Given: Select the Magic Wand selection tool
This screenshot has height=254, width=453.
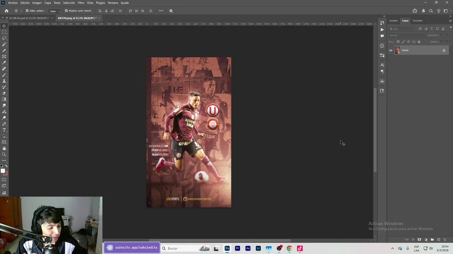Looking at the screenshot, I should pos(4,44).
